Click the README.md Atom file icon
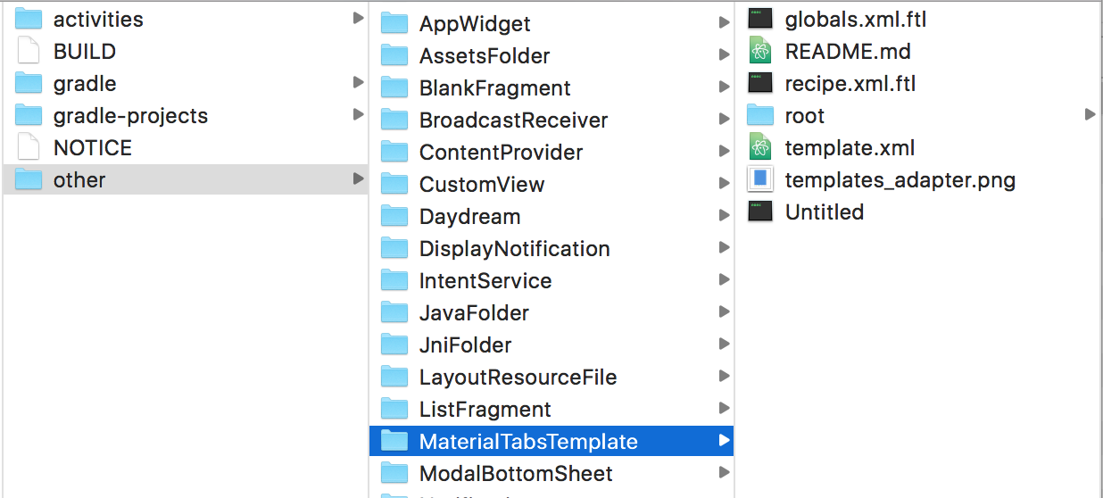Screen dimensions: 1103x498 [760, 51]
